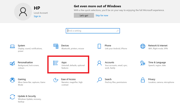Open the Personalisation category title
The image size is (180, 108).
[x=25, y=62]
